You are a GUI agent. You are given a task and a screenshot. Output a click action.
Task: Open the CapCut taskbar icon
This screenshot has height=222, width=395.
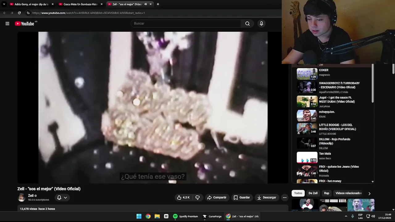tap(166, 216)
